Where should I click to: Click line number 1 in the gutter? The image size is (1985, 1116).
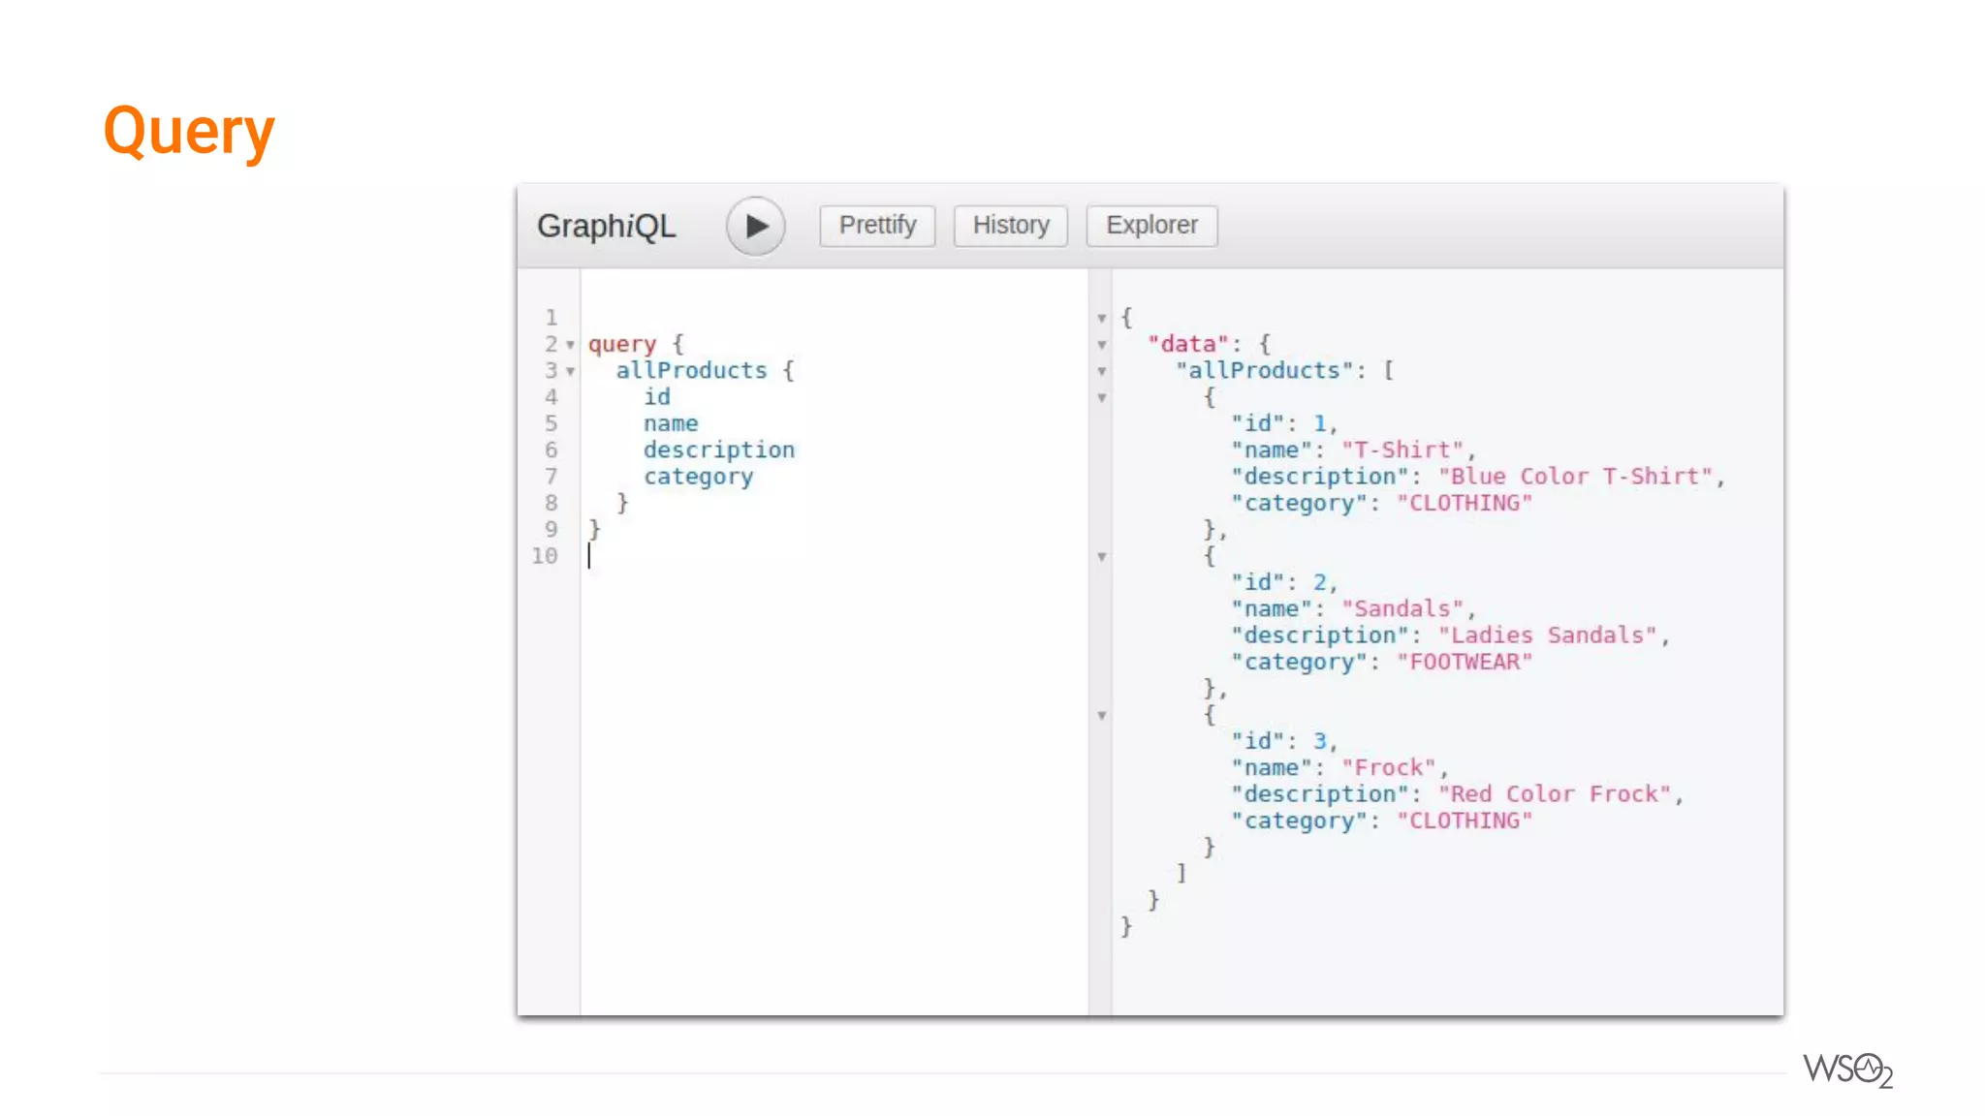tap(551, 318)
